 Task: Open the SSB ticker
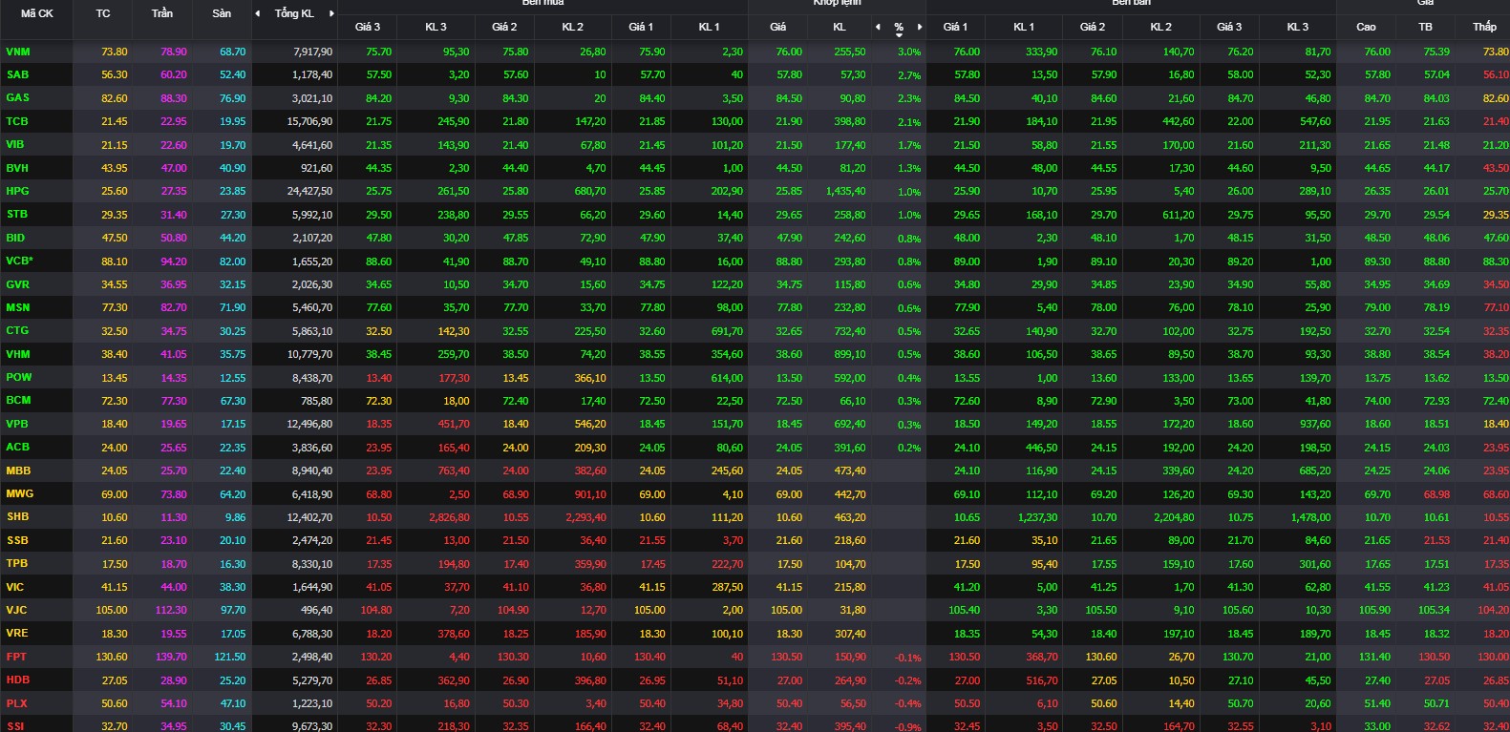point(17,540)
